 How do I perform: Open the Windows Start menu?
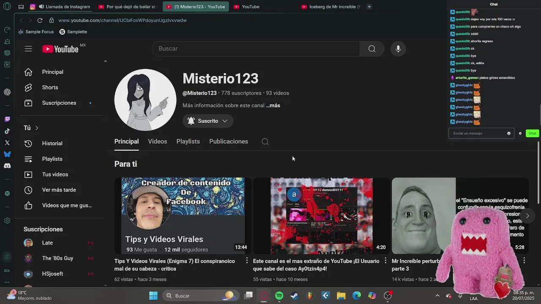pos(153,296)
